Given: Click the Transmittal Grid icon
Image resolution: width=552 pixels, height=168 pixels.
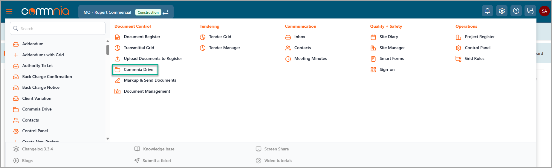Looking at the screenshot, I should tap(117, 48).
